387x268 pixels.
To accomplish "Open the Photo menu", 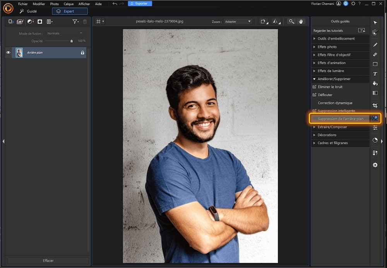I will [54, 4].
